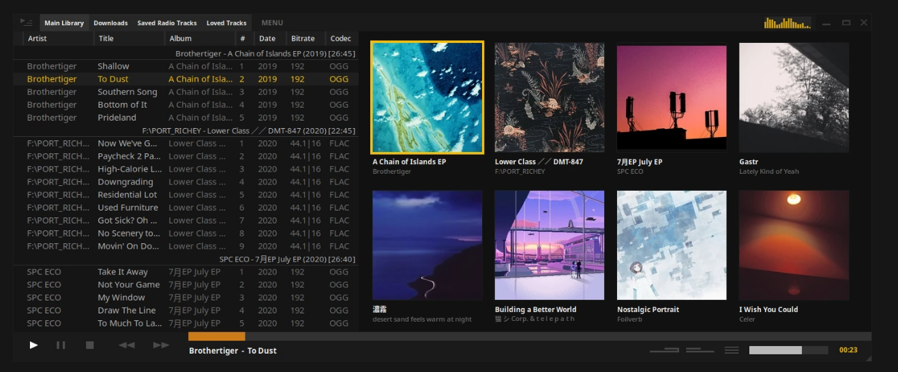The width and height of the screenshot is (898, 372).
Task: Open the three-line playback options icon
Action: 731,350
